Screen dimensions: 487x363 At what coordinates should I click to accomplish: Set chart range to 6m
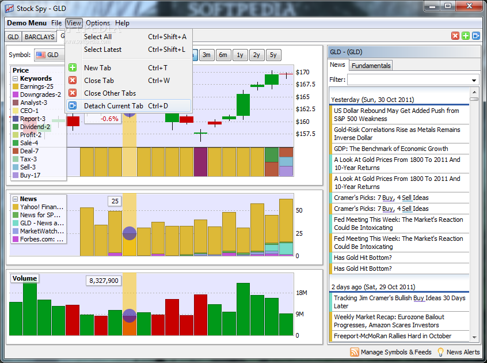pyautogui.click(x=223, y=55)
